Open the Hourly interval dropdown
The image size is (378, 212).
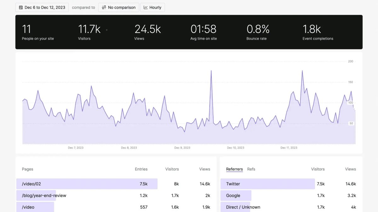pyautogui.click(x=152, y=7)
